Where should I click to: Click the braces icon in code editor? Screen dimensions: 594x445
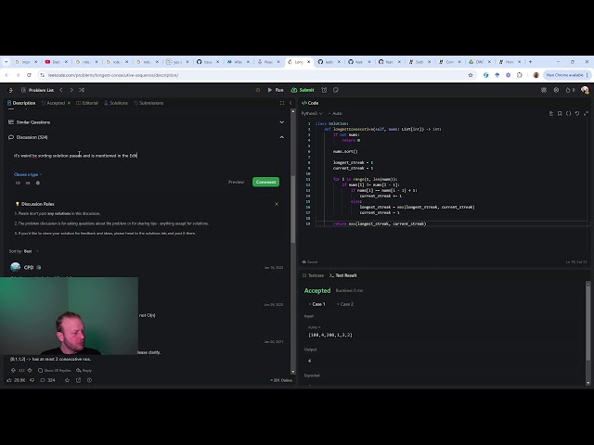click(x=568, y=113)
